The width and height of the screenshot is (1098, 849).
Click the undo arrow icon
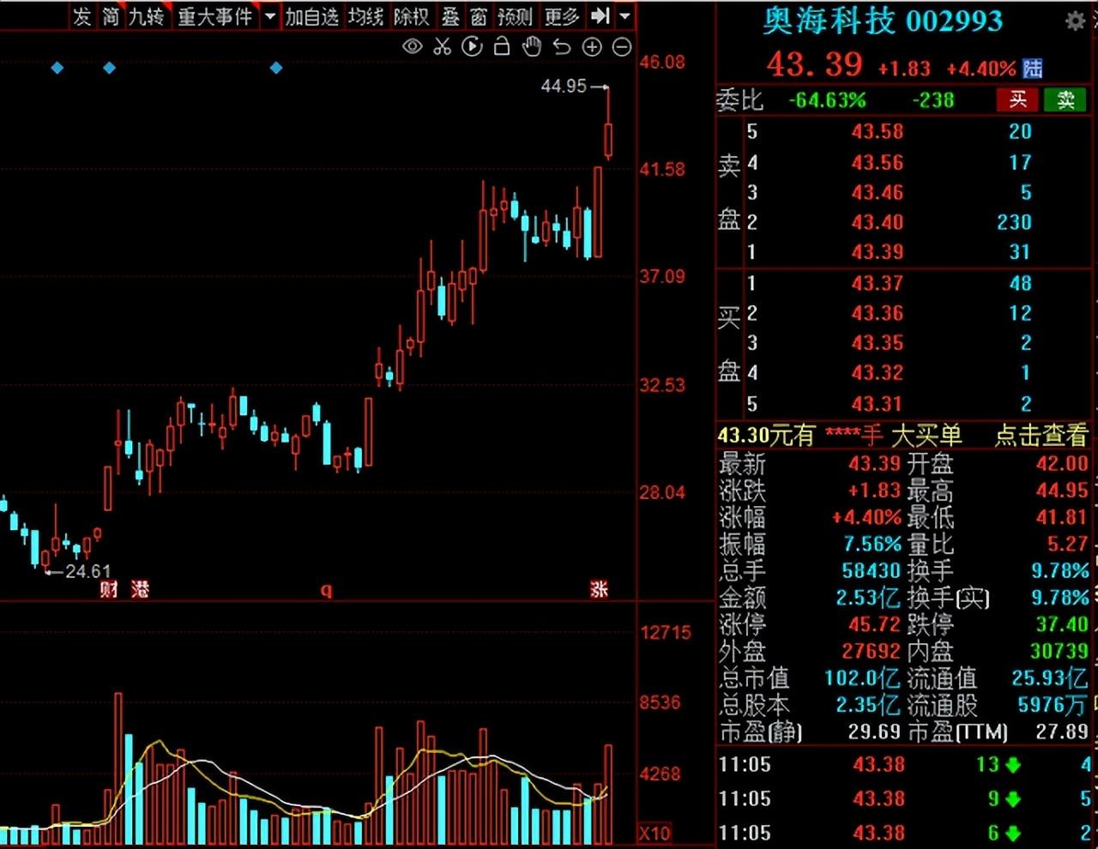click(x=562, y=46)
